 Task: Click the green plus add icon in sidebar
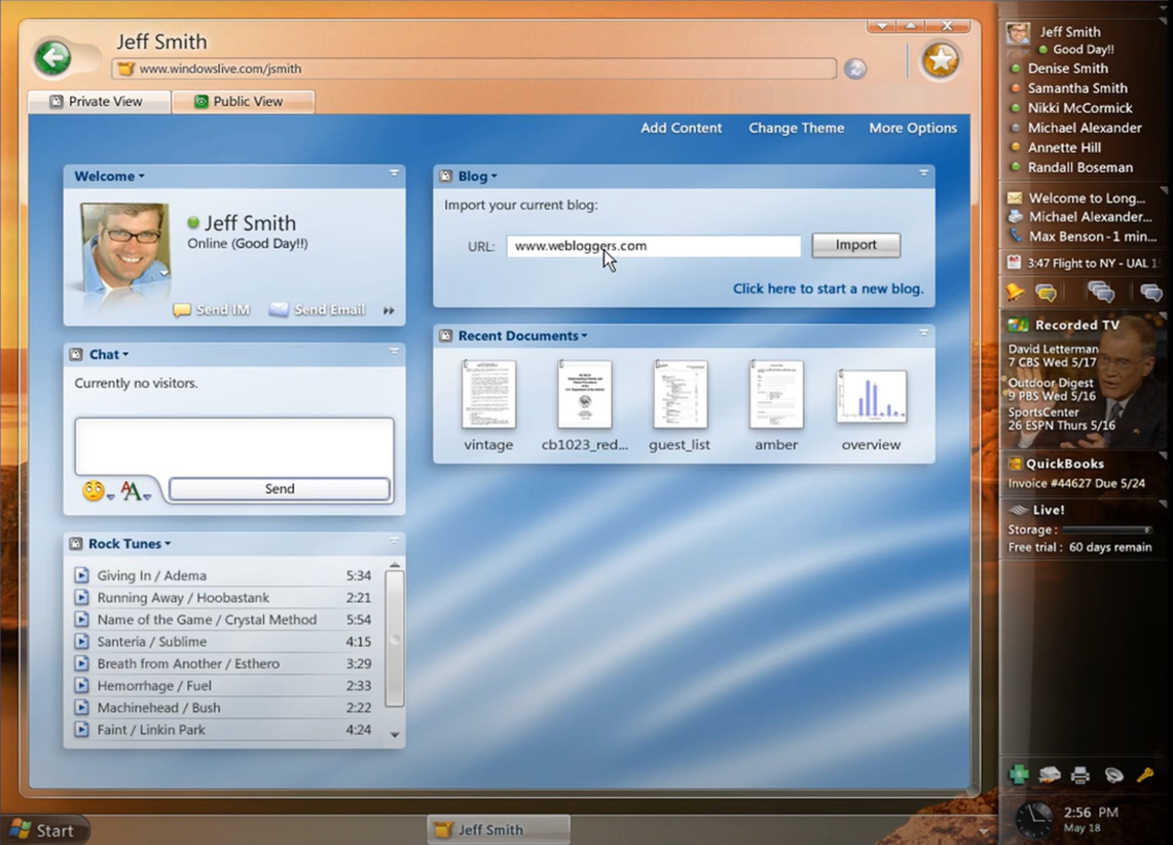[x=1018, y=774]
